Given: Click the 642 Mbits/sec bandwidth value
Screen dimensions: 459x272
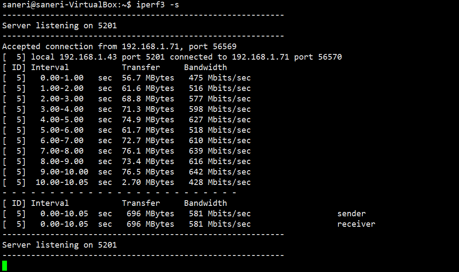Looking at the screenshot, I should click(220, 172).
